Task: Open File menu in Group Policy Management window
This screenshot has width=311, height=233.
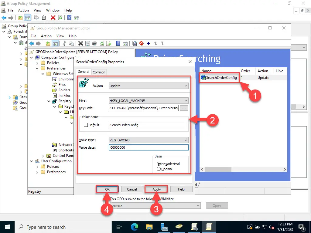Action: pyautogui.click(x=11, y=10)
